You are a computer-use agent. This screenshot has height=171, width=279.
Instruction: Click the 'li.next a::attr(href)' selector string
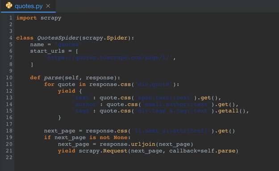pyautogui.click(x=171, y=131)
